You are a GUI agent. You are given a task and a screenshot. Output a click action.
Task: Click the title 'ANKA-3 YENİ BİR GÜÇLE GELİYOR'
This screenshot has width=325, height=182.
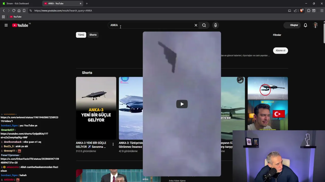tap(91, 145)
